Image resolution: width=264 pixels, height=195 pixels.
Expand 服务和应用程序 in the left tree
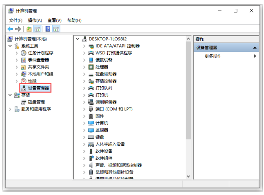tap(10, 109)
